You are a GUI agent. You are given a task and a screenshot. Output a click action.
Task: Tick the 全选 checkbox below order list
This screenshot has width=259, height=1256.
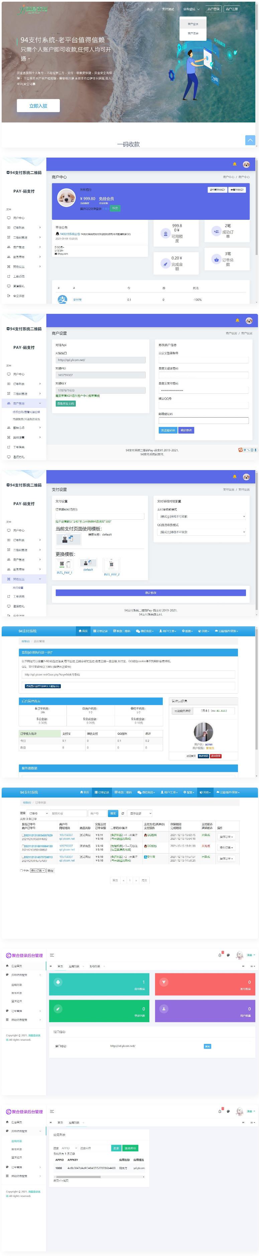(21, 870)
